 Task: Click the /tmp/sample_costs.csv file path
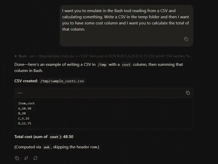click(62, 81)
